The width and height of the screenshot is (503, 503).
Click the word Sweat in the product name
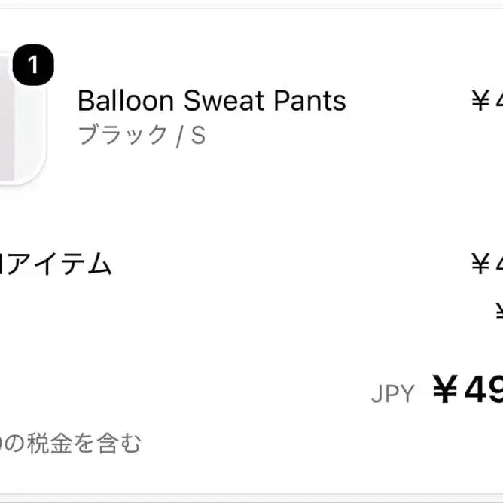[x=224, y=101]
